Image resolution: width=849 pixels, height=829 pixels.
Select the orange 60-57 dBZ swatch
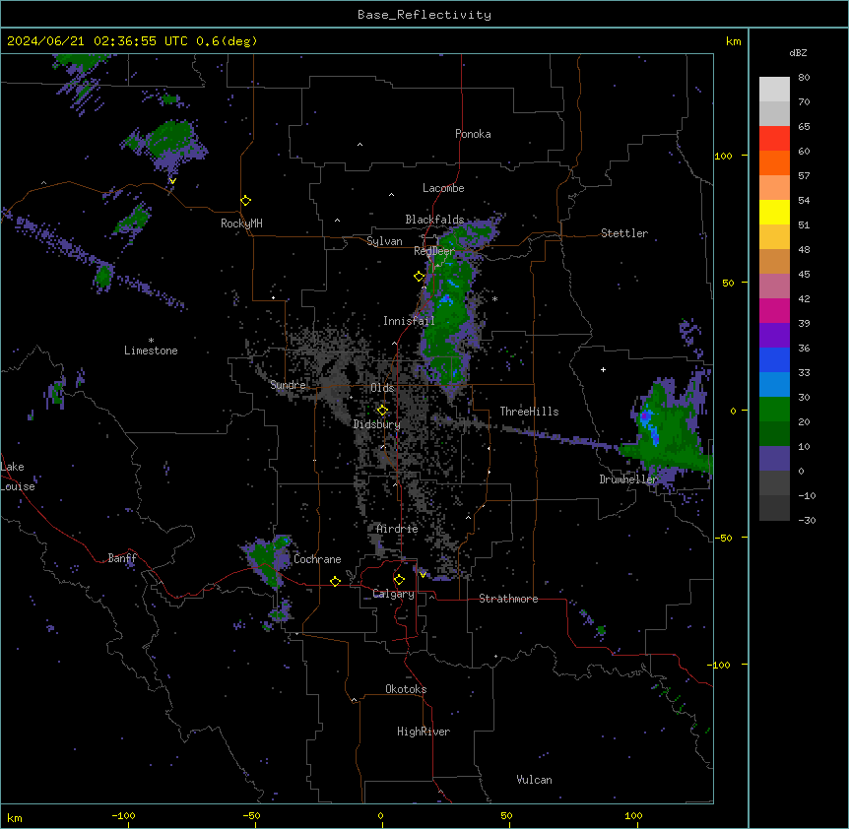pyautogui.click(x=774, y=162)
